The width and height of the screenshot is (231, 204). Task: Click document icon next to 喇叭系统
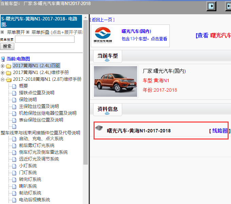tap(14, 186)
